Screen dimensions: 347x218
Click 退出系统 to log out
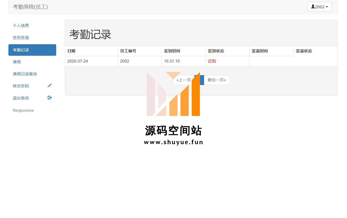coord(32,98)
